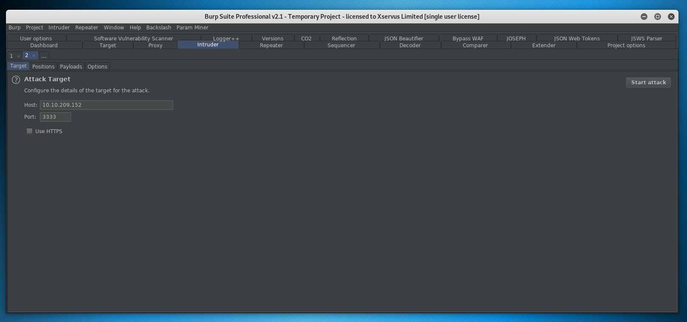687x322 pixels.
Task: Open the JSWS Parser tab
Action: (x=647, y=38)
